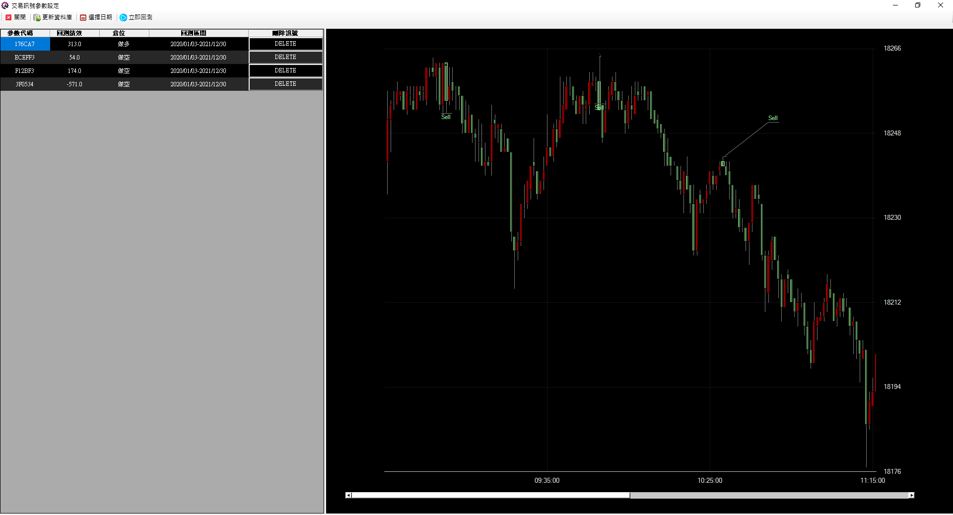The image size is (953, 515).
Task: Click the 倉位 column header
Action: click(x=124, y=33)
